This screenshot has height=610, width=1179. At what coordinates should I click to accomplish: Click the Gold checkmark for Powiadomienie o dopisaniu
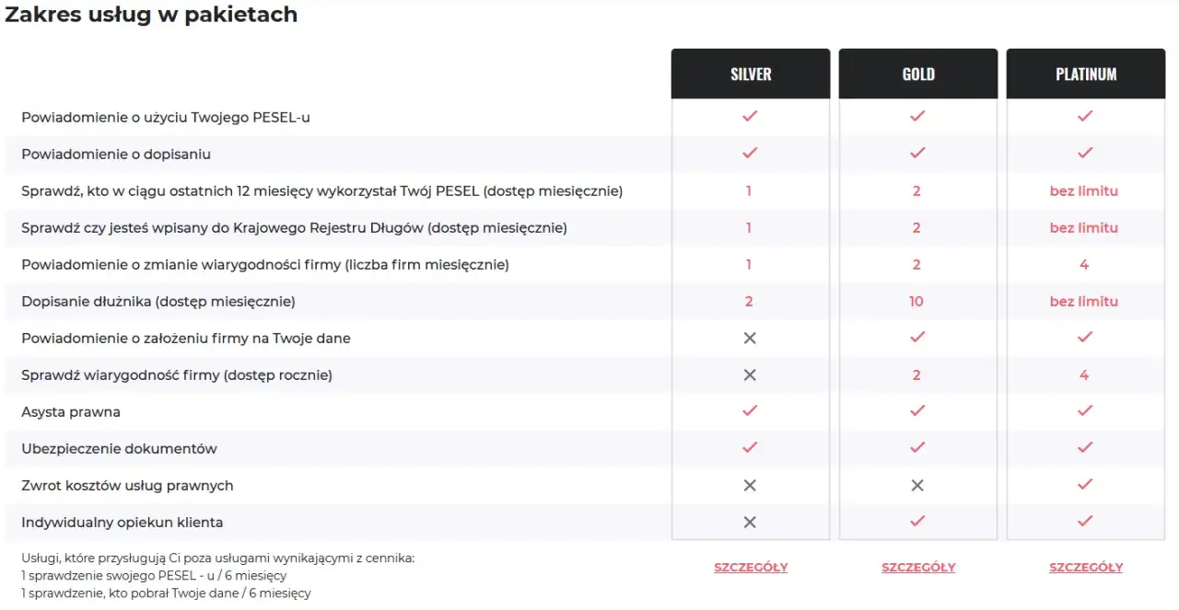coord(917,154)
